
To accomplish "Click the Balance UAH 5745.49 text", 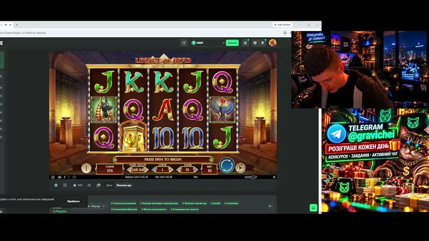I will click(136, 177).
